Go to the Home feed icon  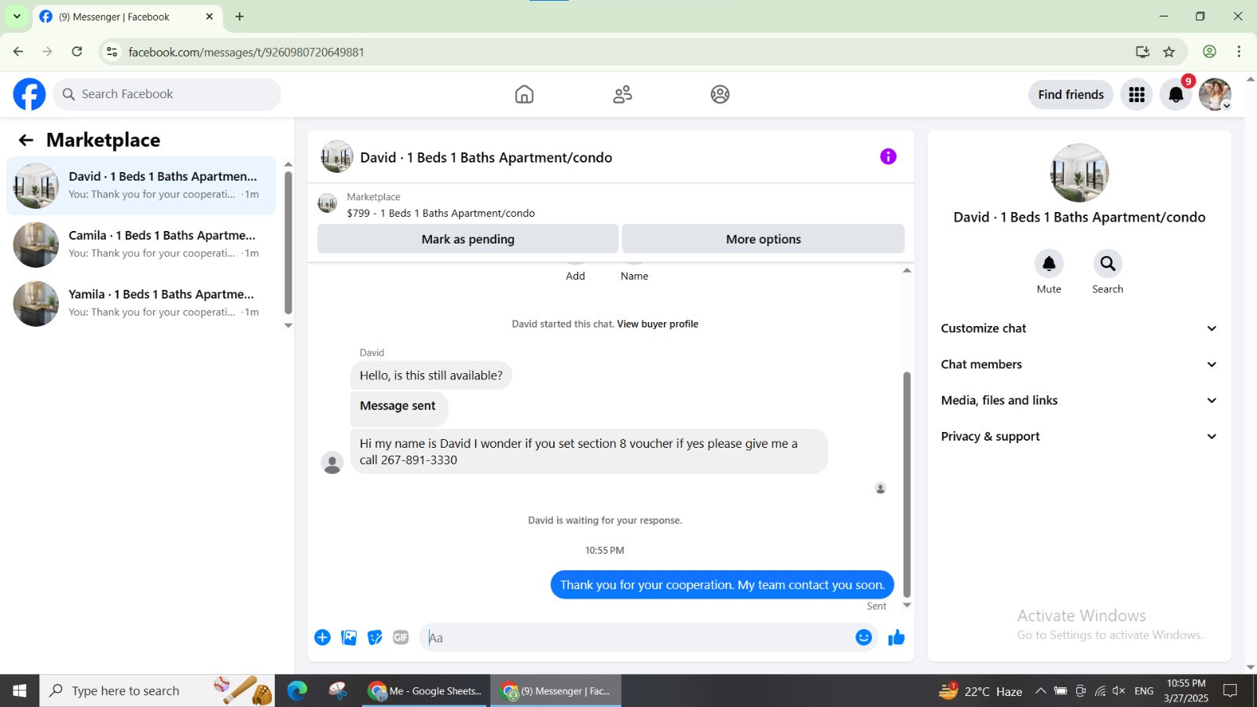pyautogui.click(x=524, y=94)
